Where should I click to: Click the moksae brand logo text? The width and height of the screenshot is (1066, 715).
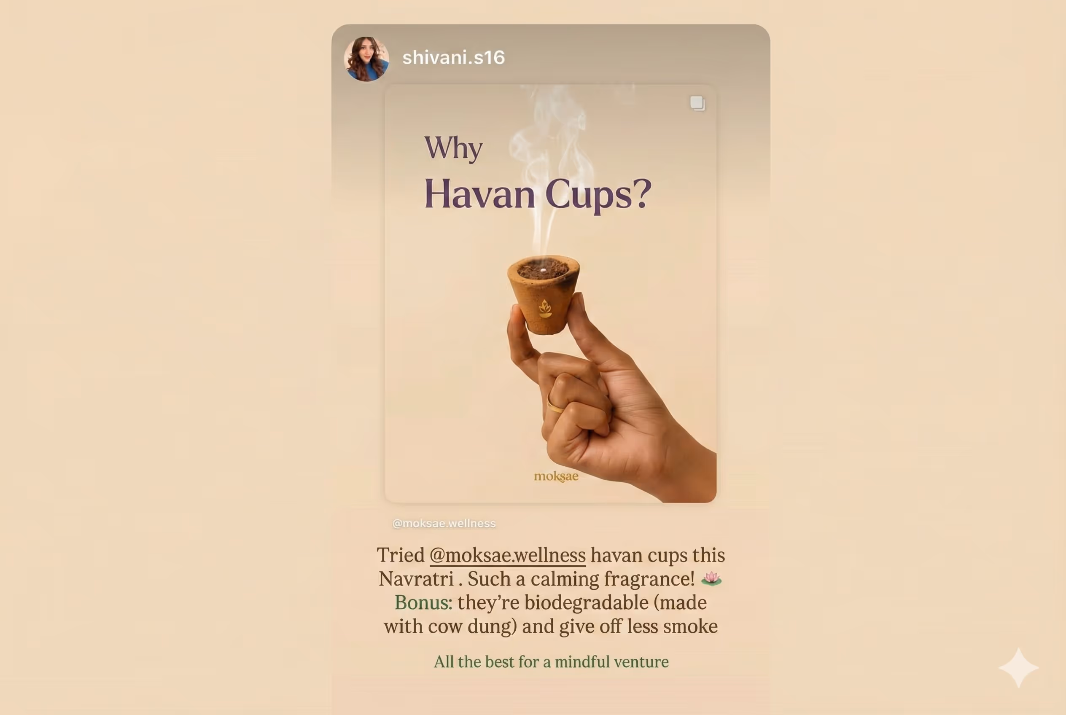(x=556, y=476)
